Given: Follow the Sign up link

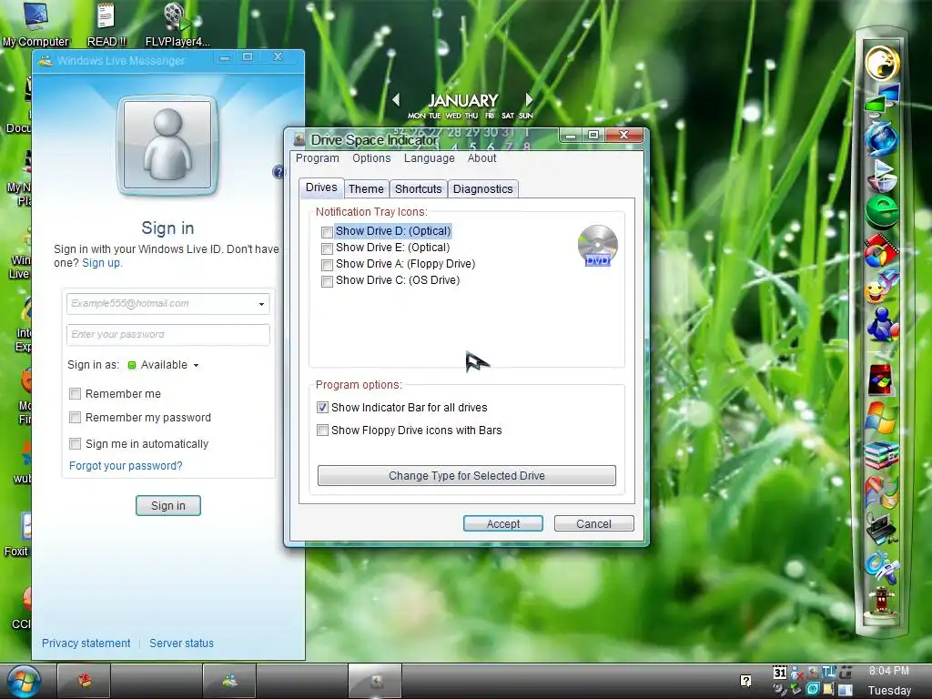Looking at the screenshot, I should (x=101, y=263).
